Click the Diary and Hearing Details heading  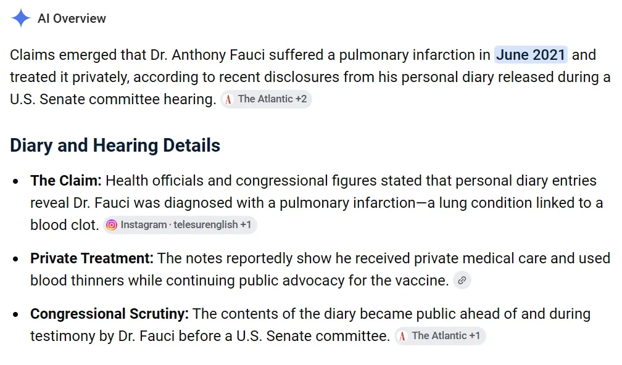coord(115,146)
